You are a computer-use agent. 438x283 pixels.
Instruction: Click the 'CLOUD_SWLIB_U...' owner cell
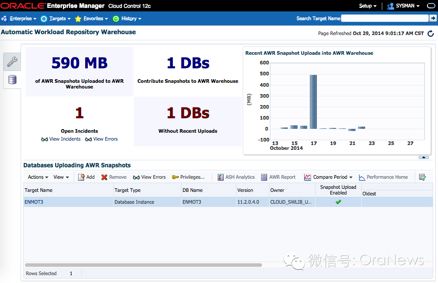[x=292, y=202]
